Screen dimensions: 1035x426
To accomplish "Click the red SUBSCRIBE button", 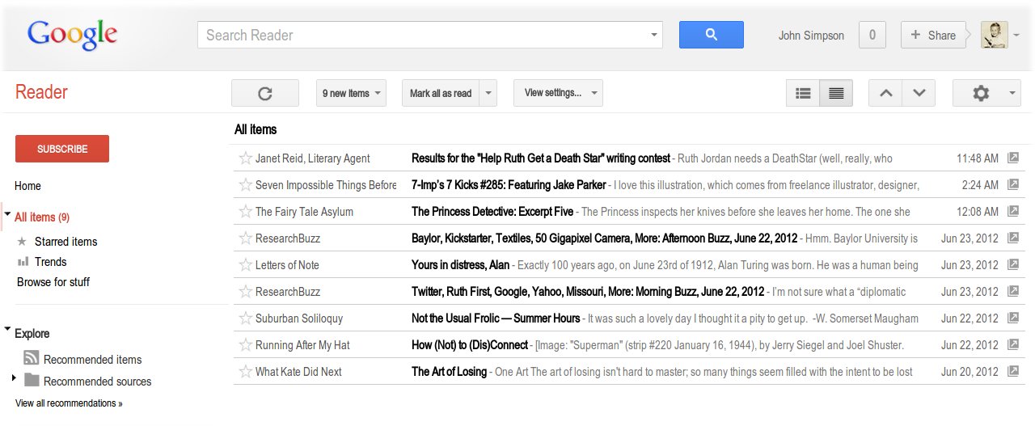I will 62,149.
